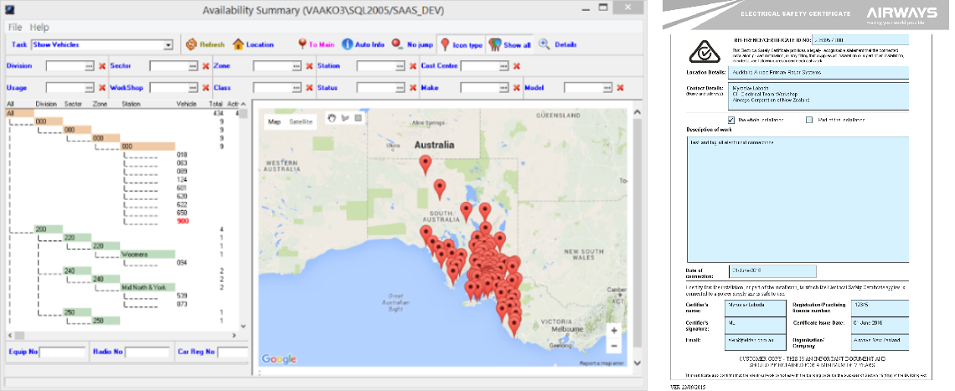
Task: Click the To Main pin button
Action: pos(316,44)
